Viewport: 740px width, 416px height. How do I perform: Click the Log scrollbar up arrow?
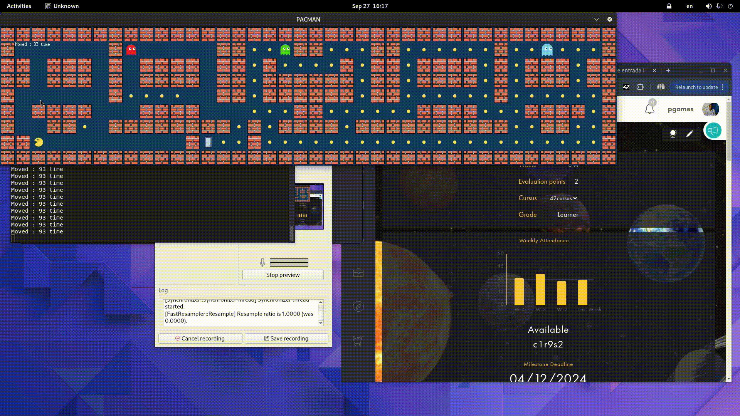pyautogui.click(x=321, y=302)
